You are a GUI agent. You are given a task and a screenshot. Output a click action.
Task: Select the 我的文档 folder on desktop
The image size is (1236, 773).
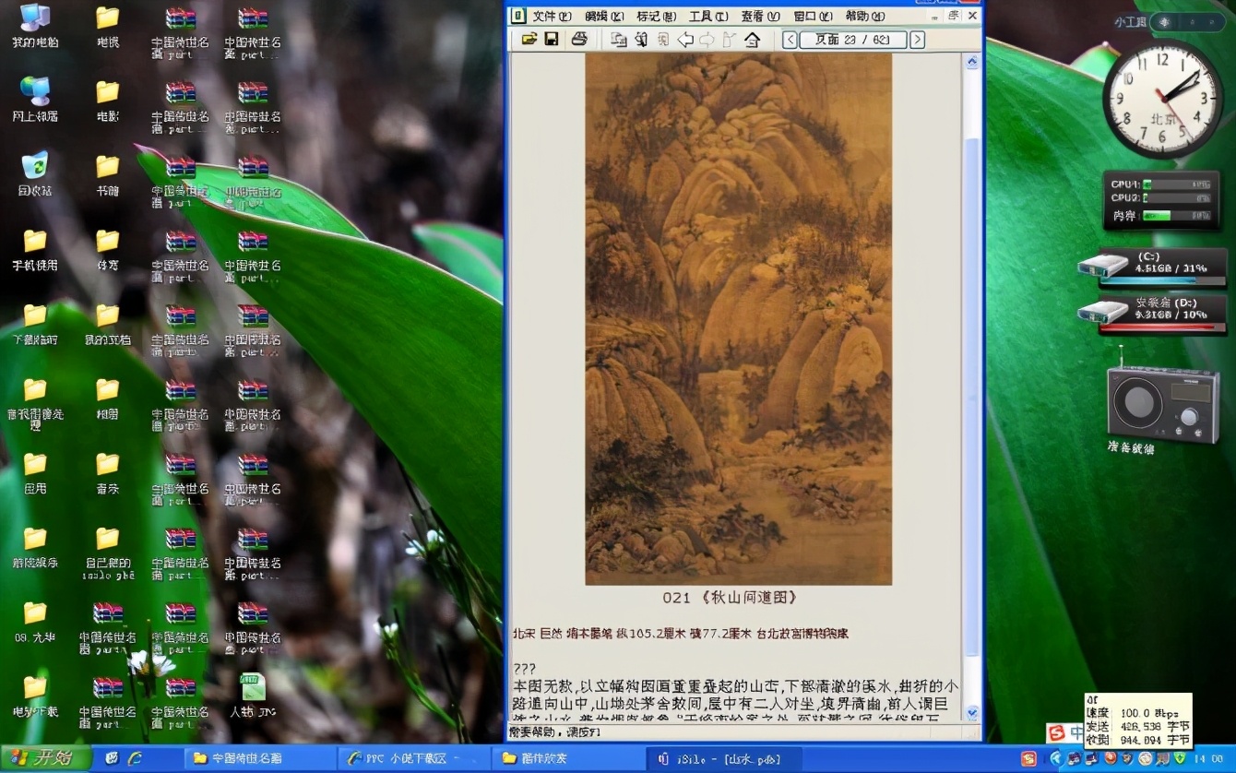click(x=108, y=324)
